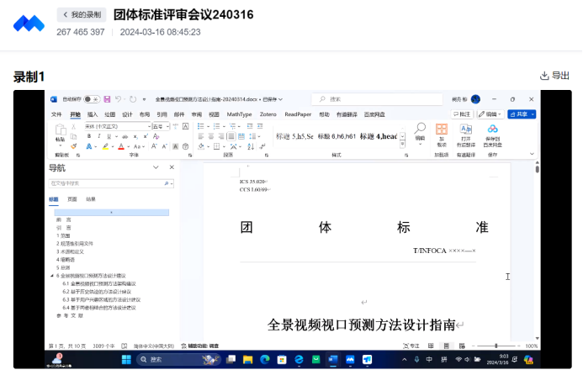The height and width of the screenshot is (375, 583).
Task: Click the 加载项 add-ins icon
Action: [x=441, y=129]
